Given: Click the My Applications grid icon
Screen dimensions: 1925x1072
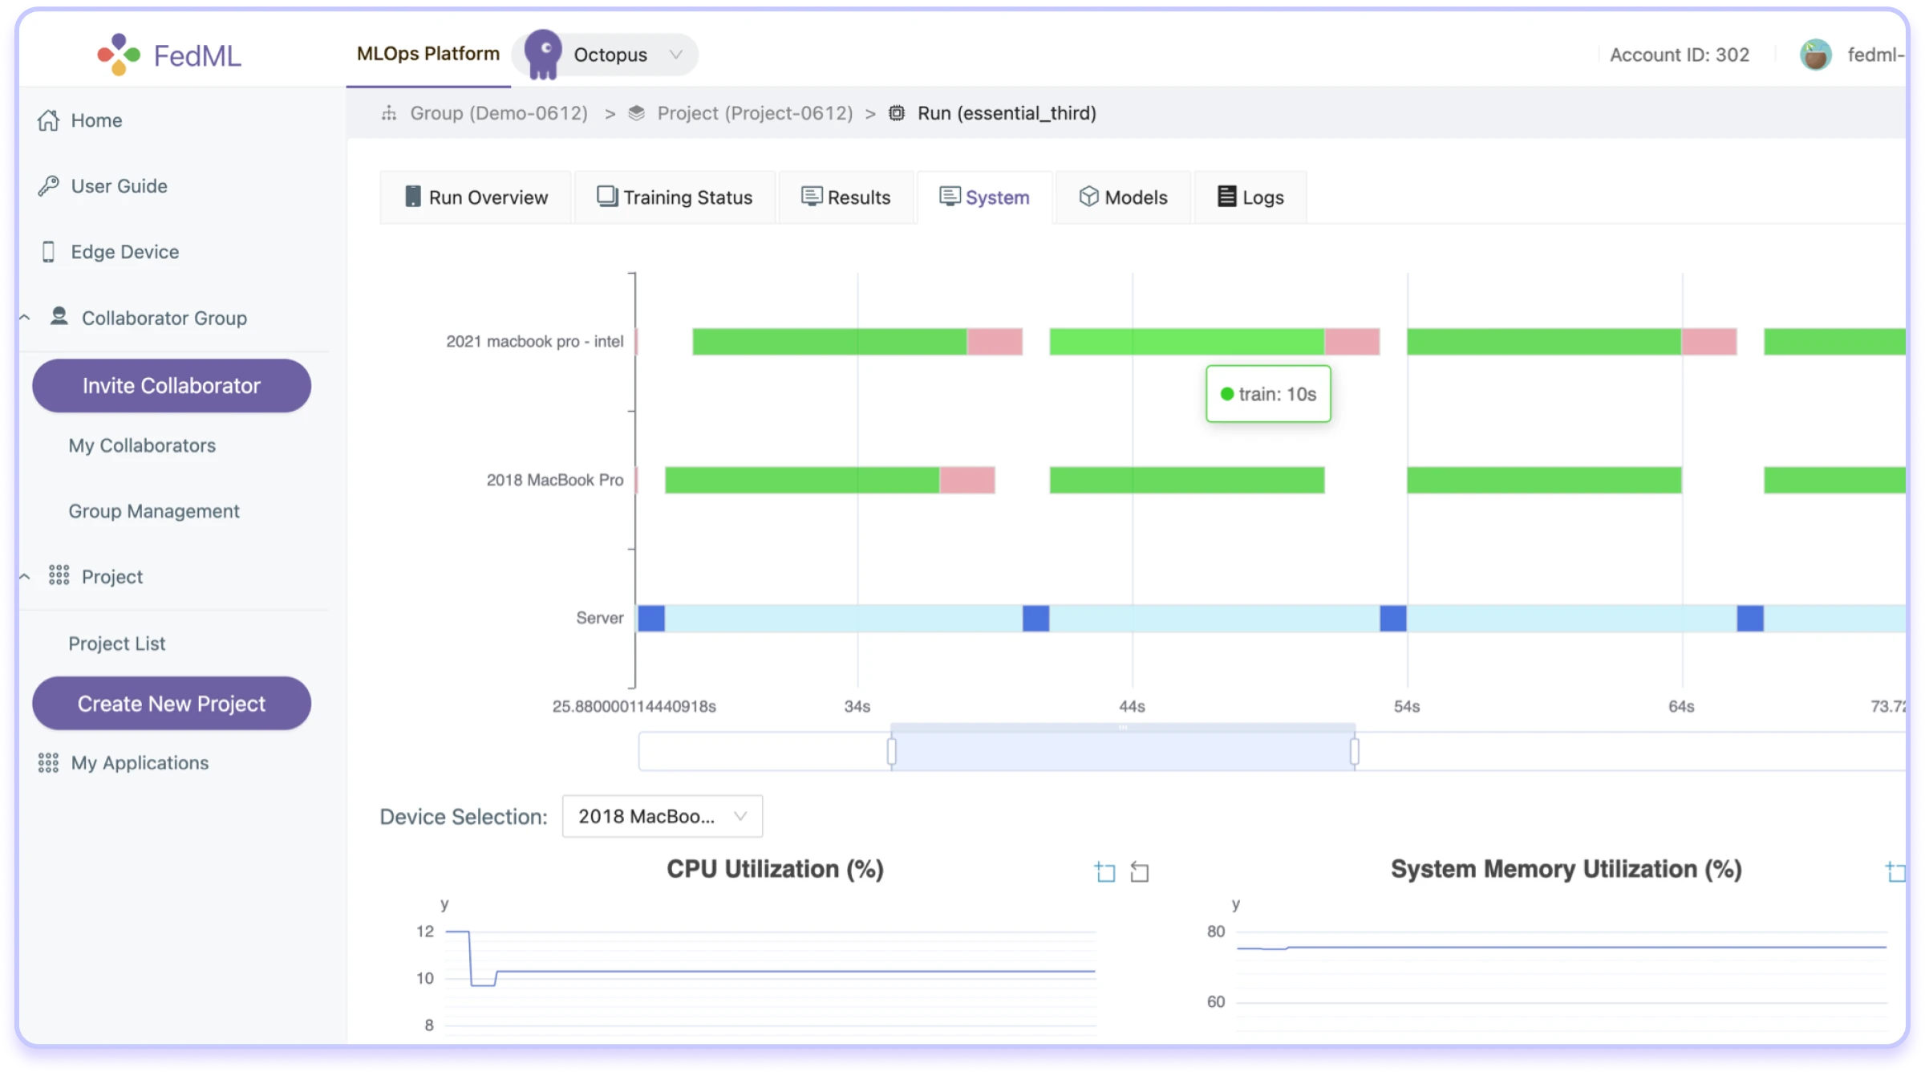Looking at the screenshot, I should coord(48,763).
